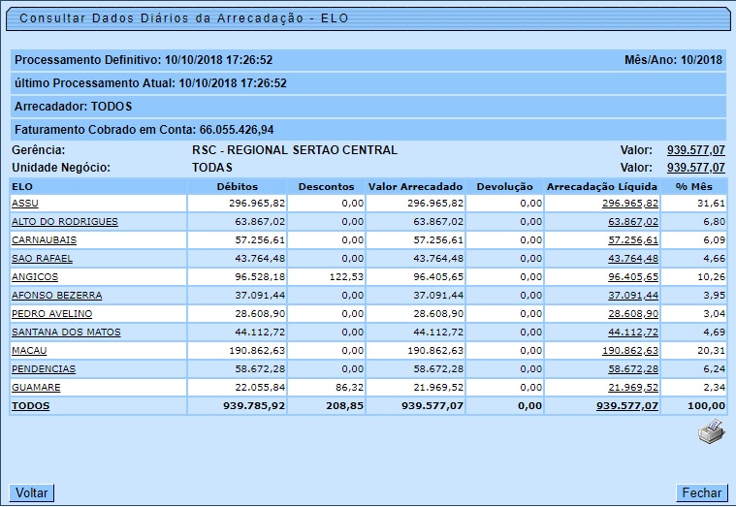Screen dimensions: 736x507
Task: Select the CARNAUBAIS locality link
Action: (x=44, y=240)
